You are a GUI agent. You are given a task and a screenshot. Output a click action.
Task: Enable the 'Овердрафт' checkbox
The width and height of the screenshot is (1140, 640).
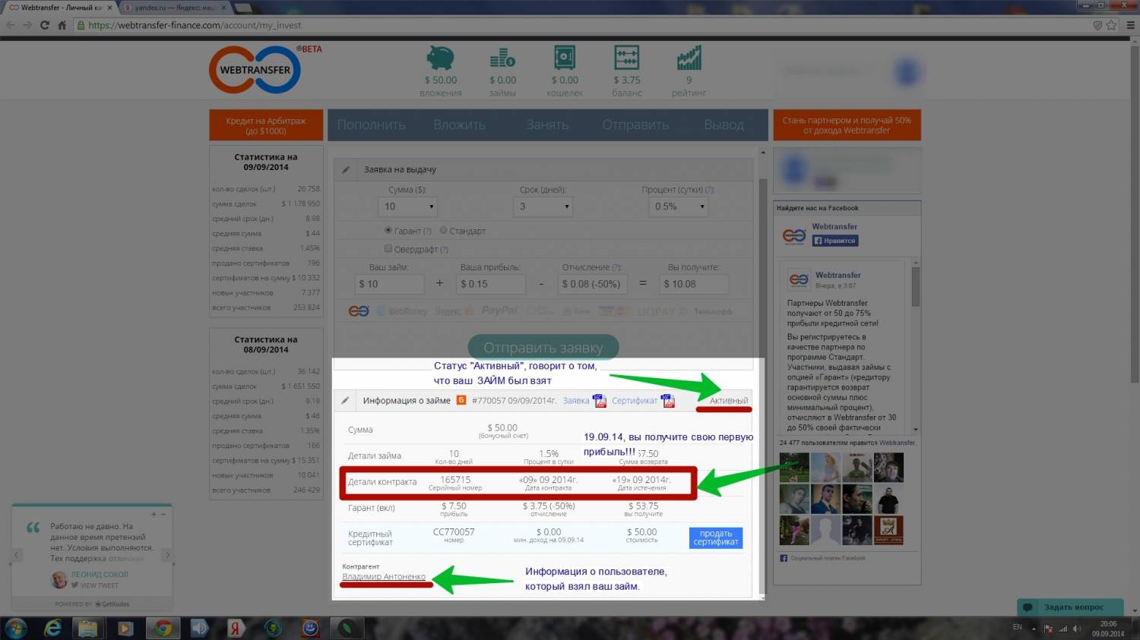click(x=388, y=248)
